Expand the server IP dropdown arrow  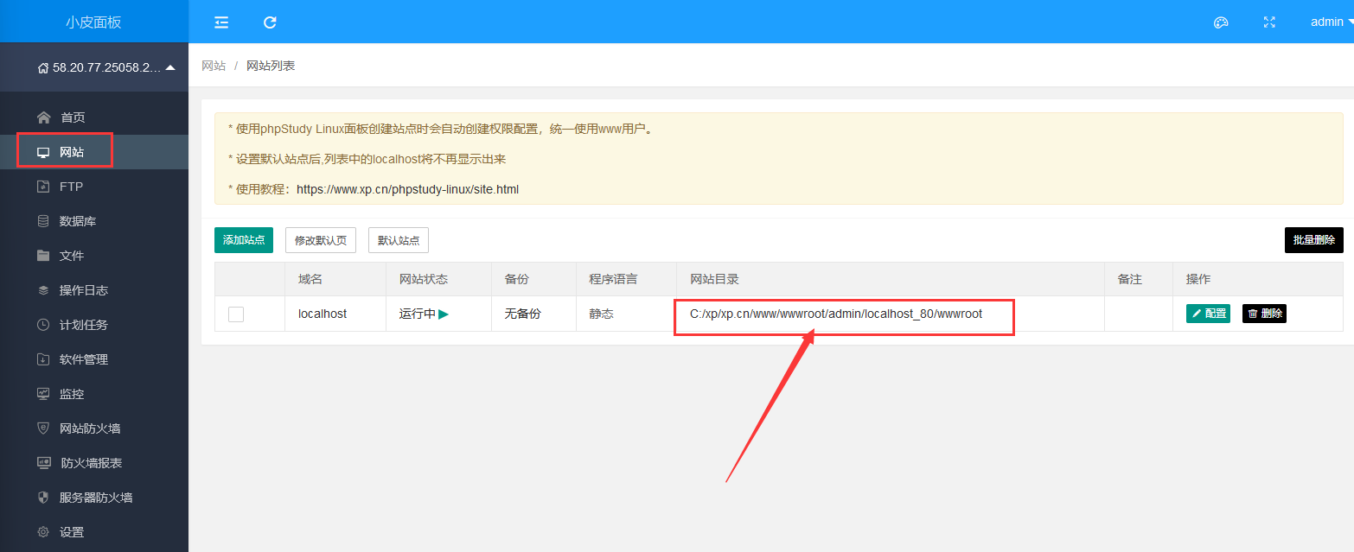170,67
